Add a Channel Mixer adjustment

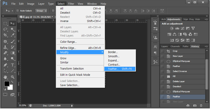[190, 34]
